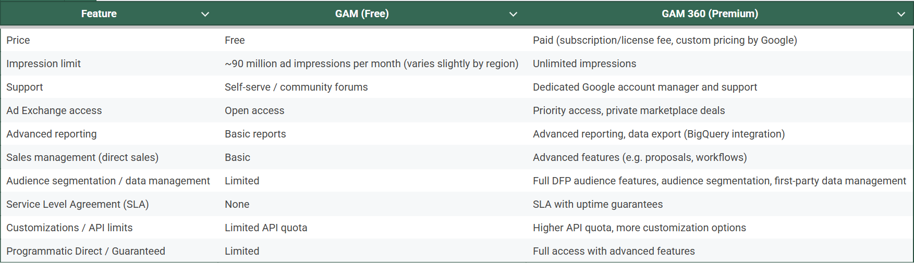Click Dedicated Google account manager cell
Viewport: 914px width, 263px height.
(645, 87)
